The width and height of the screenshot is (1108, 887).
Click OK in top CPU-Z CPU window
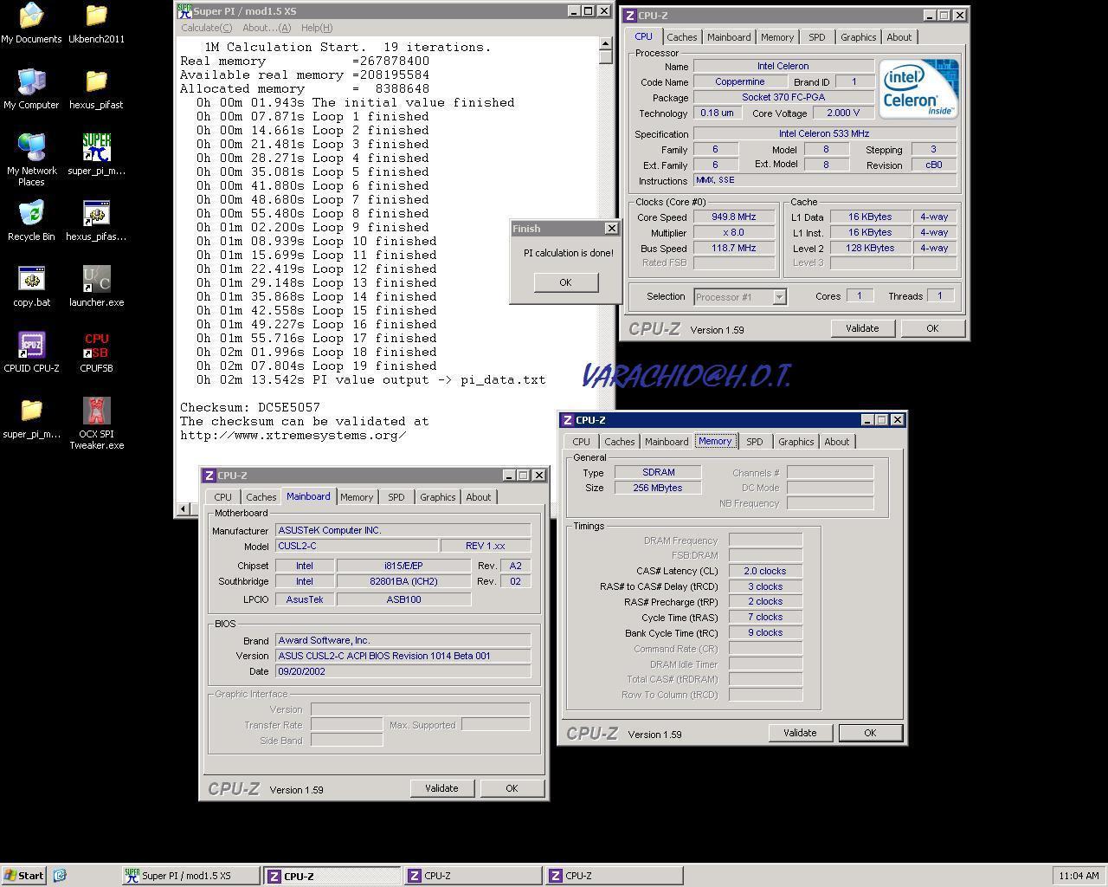(x=931, y=328)
